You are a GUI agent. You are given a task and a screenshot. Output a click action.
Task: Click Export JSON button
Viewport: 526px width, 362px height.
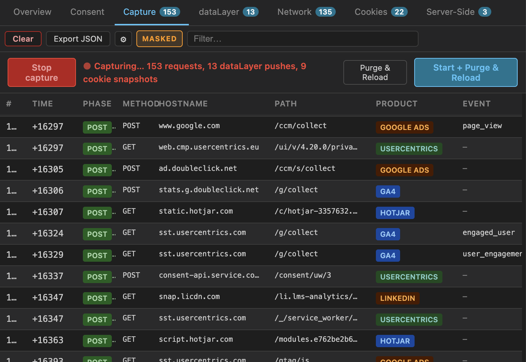(x=78, y=39)
